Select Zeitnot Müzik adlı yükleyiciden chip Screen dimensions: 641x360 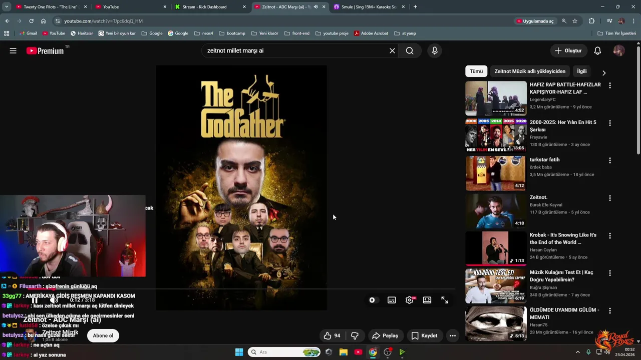point(530,71)
